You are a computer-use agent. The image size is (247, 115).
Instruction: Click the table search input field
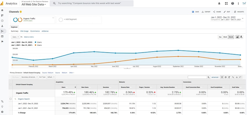point(197,77)
